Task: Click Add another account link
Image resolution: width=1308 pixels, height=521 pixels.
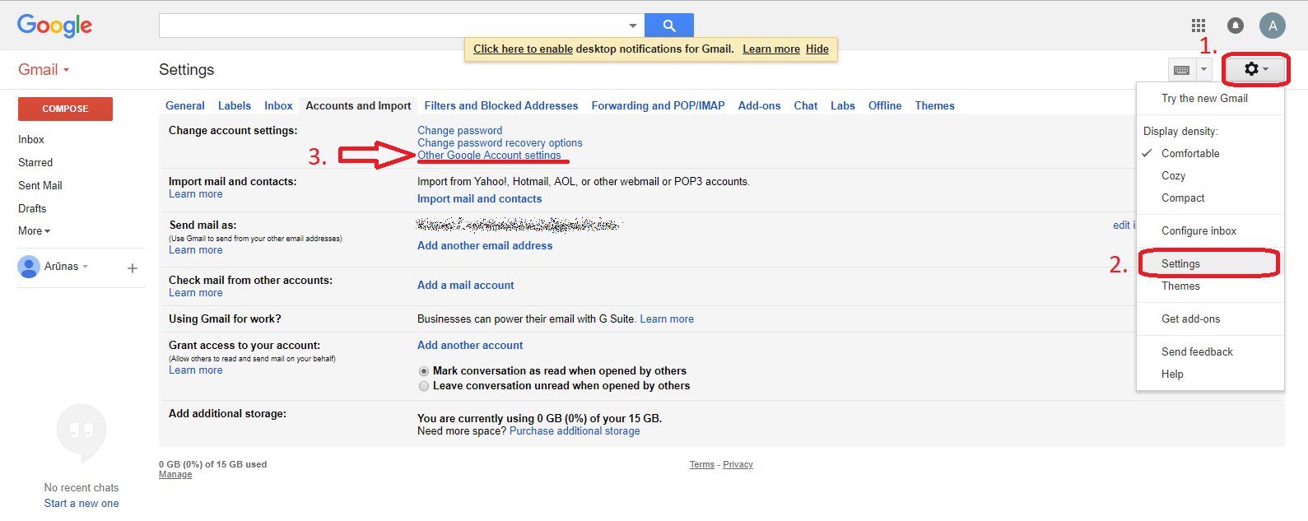Action: (470, 346)
